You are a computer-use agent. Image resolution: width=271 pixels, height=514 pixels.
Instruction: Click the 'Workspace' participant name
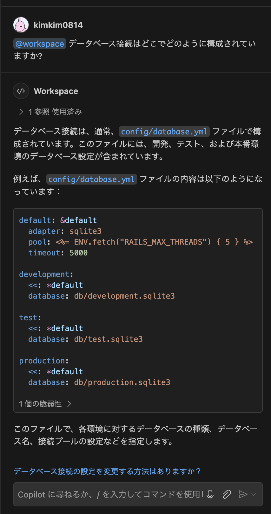[56, 91]
